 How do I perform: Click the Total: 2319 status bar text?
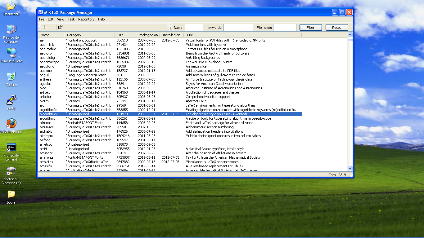click(337, 175)
